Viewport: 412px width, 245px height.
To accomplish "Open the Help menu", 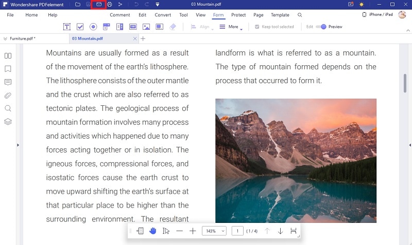I will (53, 15).
